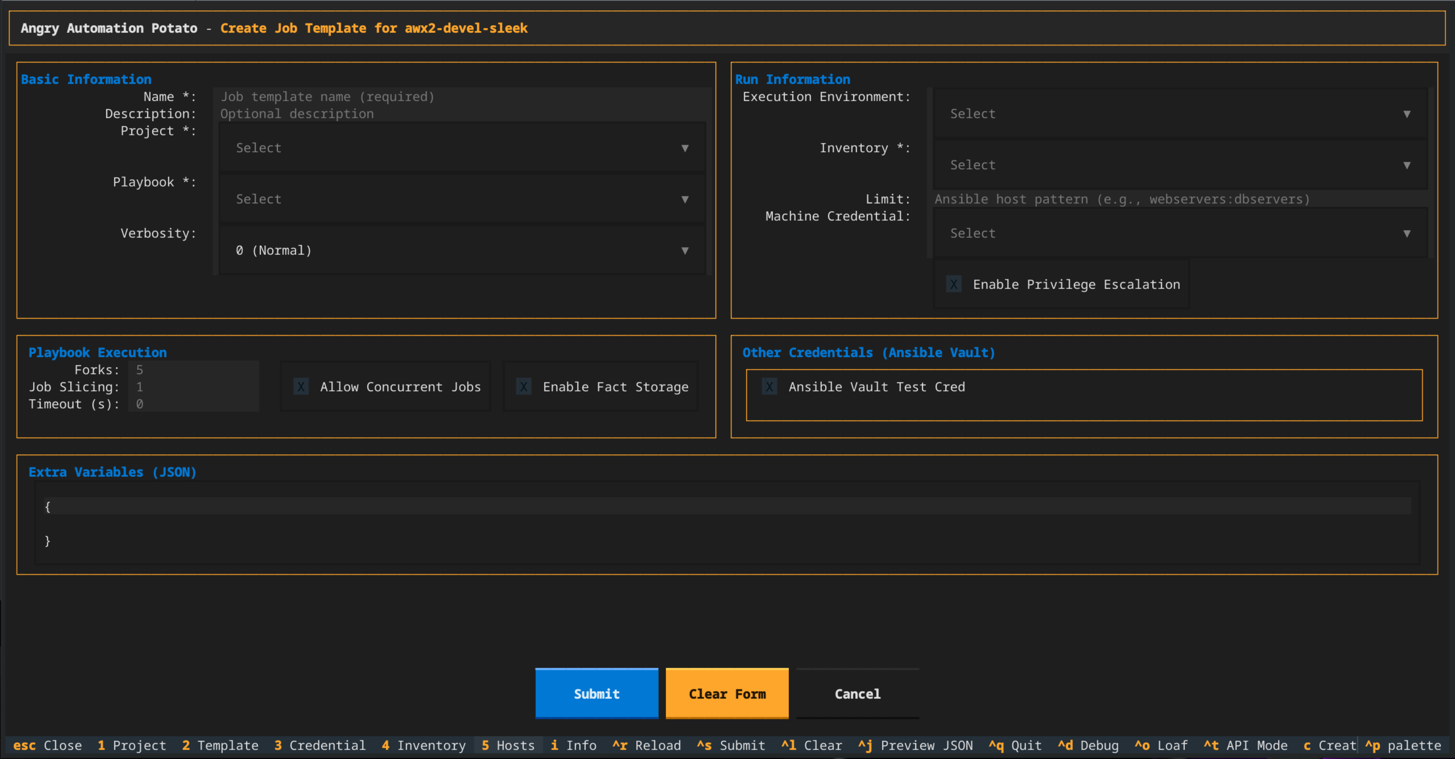Select 3 Credential in footer bar

pyautogui.click(x=320, y=745)
